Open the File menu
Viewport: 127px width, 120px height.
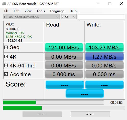pos(6,11)
